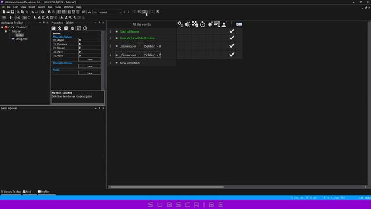Select String Title in workspace tree

[21, 39]
